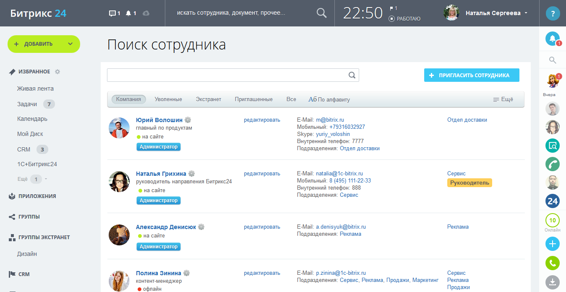Click the right sidebar notification bell
566x292 pixels.
point(553,39)
